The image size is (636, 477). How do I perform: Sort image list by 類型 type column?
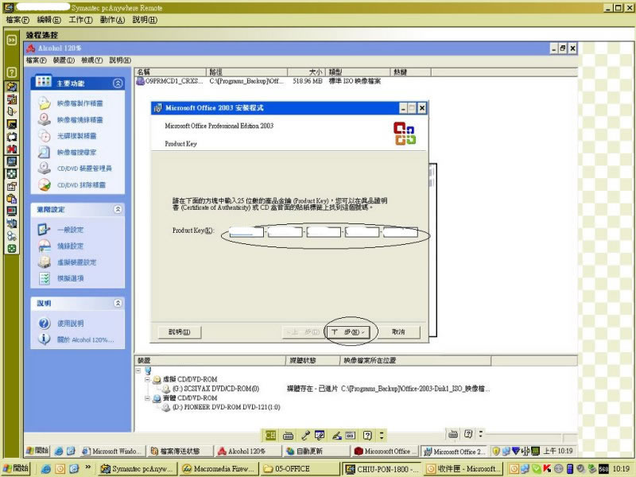[358, 72]
